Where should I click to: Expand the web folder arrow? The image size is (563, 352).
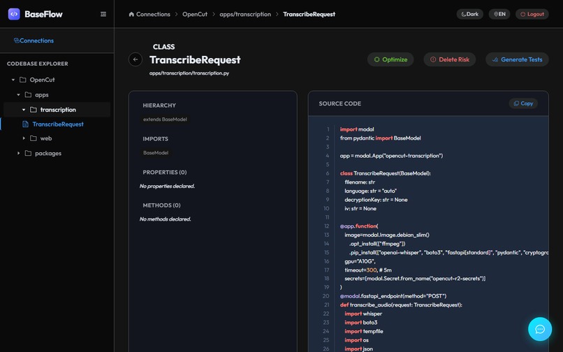[24, 138]
